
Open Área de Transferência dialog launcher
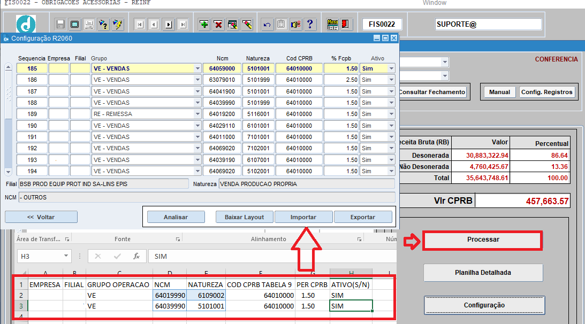(67, 240)
